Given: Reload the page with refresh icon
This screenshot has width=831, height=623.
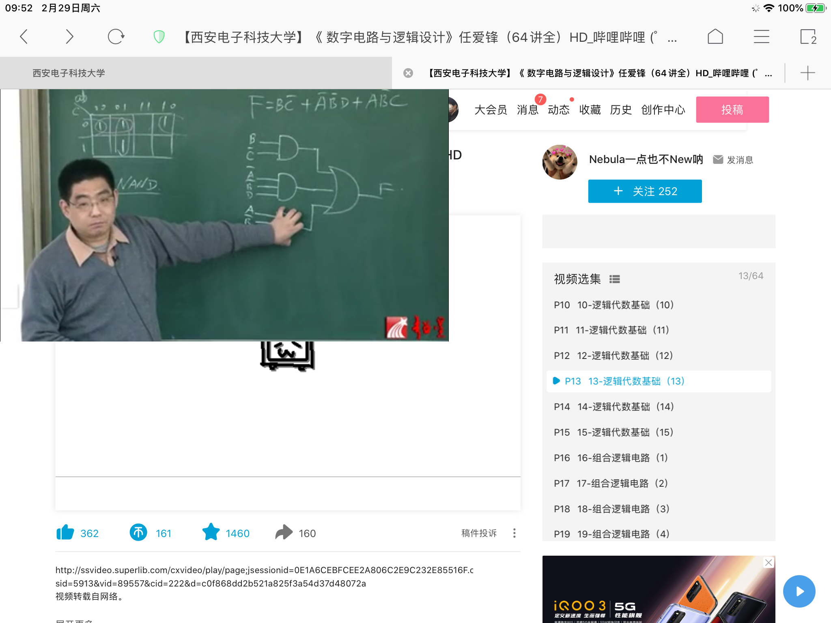Looking at the screenshot, I should (116, 37).
